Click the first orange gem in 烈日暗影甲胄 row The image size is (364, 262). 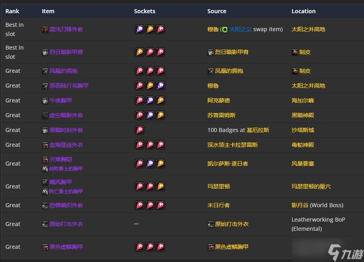(139, 52)
